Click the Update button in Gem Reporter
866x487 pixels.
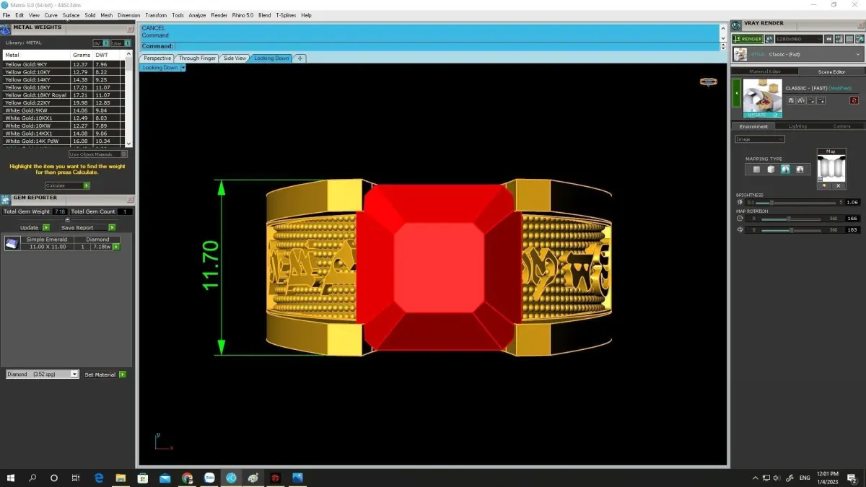pos(34,227)
